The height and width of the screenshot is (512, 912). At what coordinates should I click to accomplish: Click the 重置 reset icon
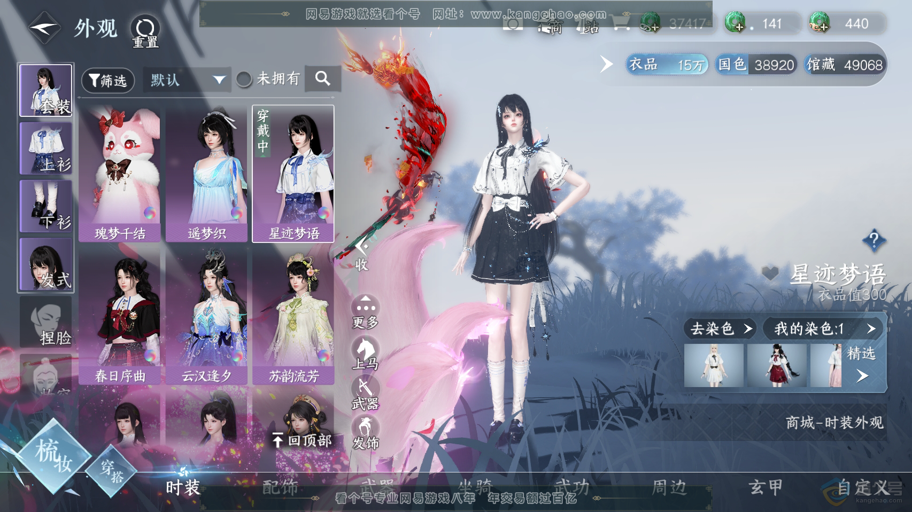pyautogui.click(x=145, y=31)
